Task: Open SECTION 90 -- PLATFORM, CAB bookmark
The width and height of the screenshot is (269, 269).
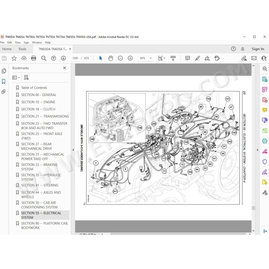Action: pos(45,226)
